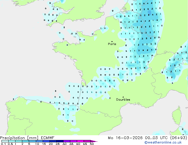Pick legend swatch between 15 and 20

point(46,141)
